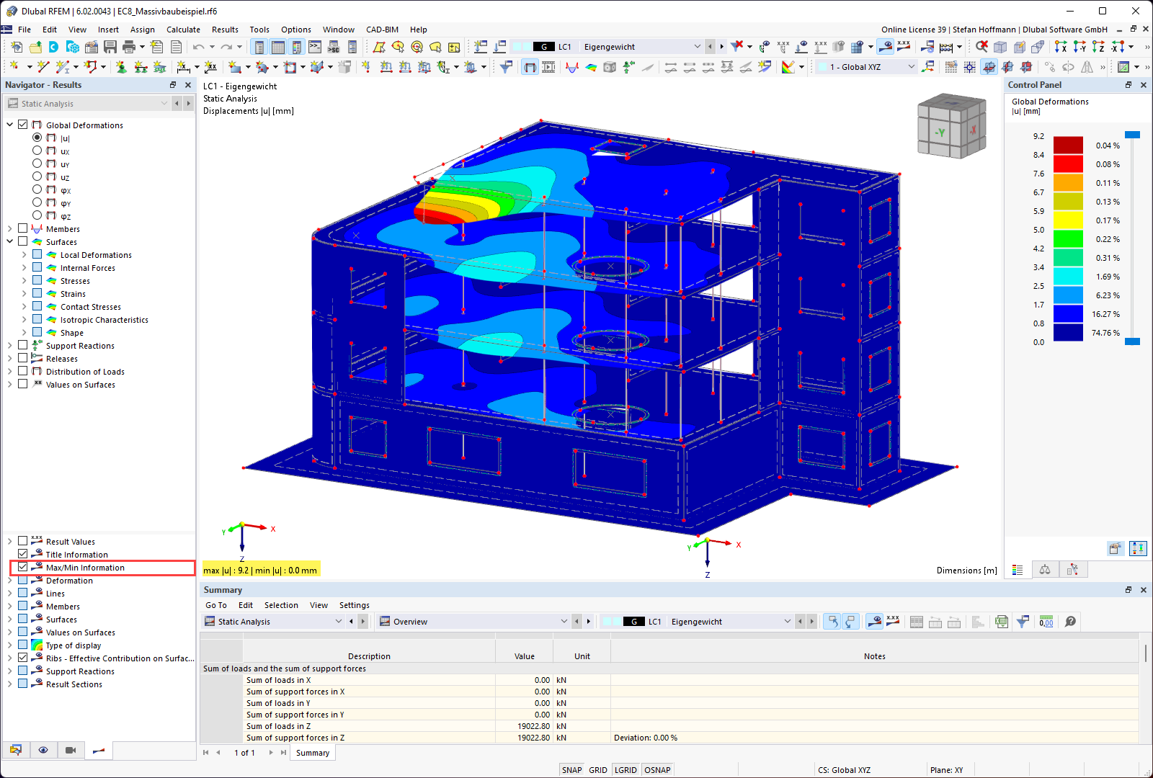Expand the Local Deformations tree node
Screen dimensions: 1153x778
(x=25, y=254)
